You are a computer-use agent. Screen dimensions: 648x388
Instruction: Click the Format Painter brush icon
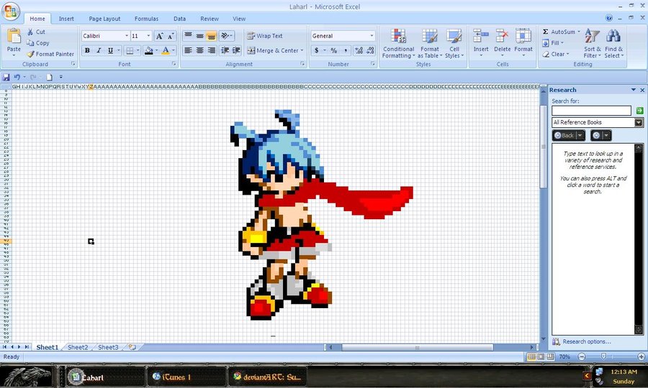pos(31,54)
